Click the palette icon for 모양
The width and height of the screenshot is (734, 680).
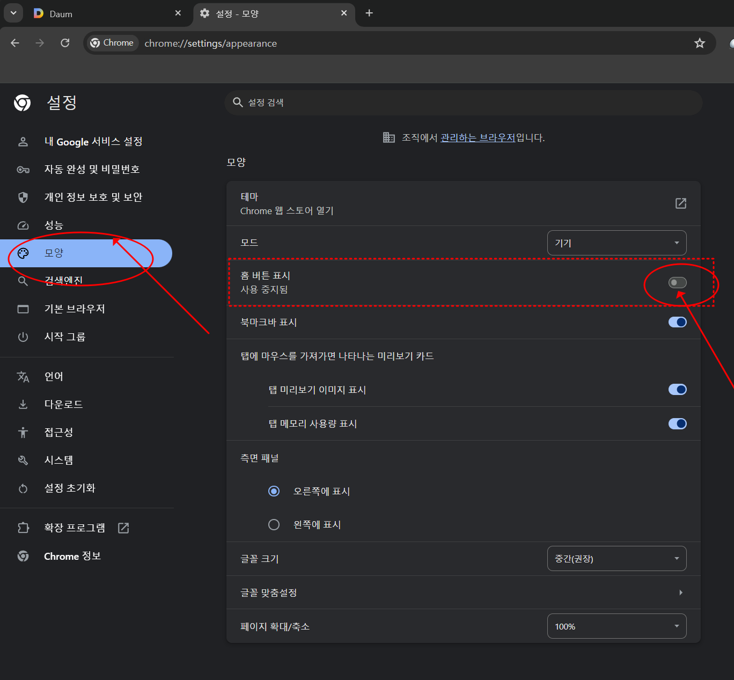click(x=23, y=253)
